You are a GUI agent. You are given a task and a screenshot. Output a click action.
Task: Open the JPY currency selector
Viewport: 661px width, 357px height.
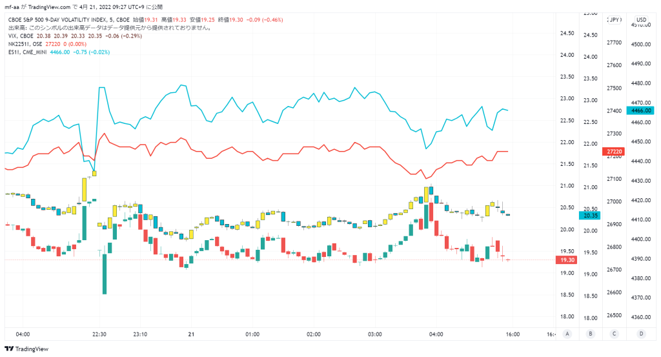coord(615,20)
